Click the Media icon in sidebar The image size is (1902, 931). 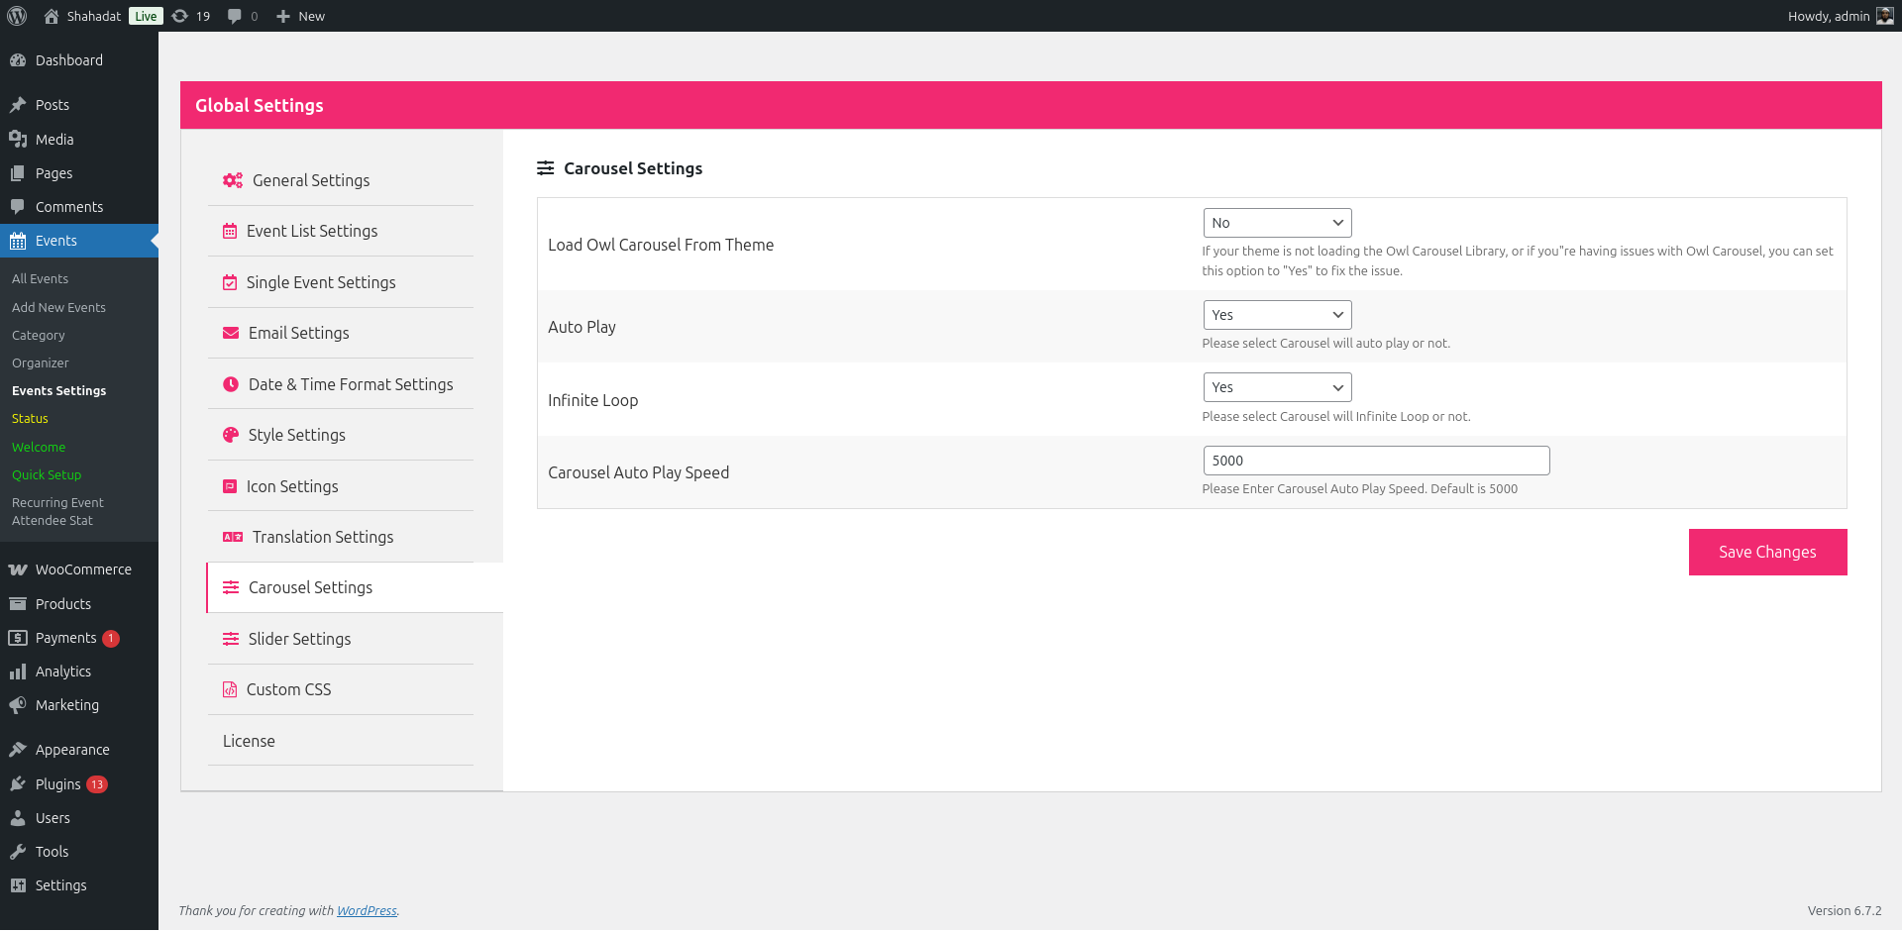coord(18,140)
